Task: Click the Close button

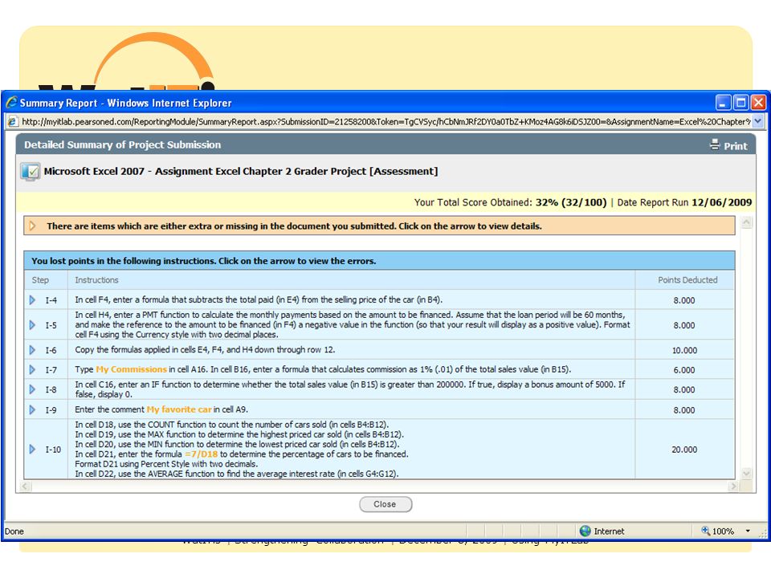Action: [x=385, y=504]
